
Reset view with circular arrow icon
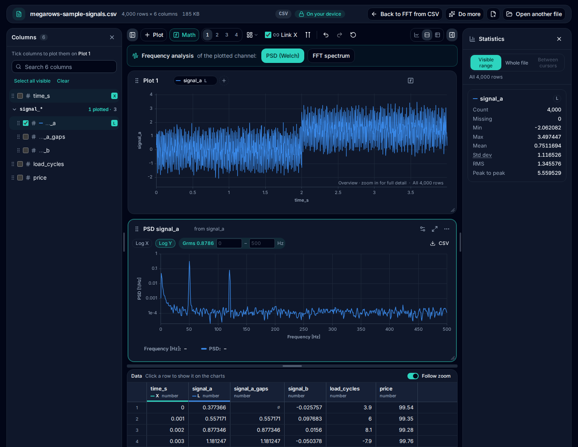point(353,35)
